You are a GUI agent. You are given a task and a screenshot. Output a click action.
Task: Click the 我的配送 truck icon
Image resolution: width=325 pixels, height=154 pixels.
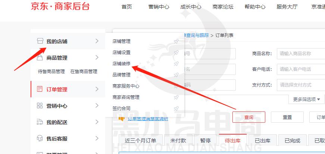coord(40,122)
